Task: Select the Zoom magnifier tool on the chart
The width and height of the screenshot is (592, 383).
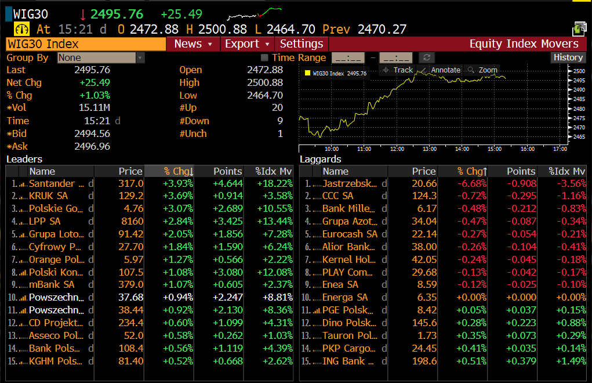Action: pyautogui.click(x=482, y=70)
